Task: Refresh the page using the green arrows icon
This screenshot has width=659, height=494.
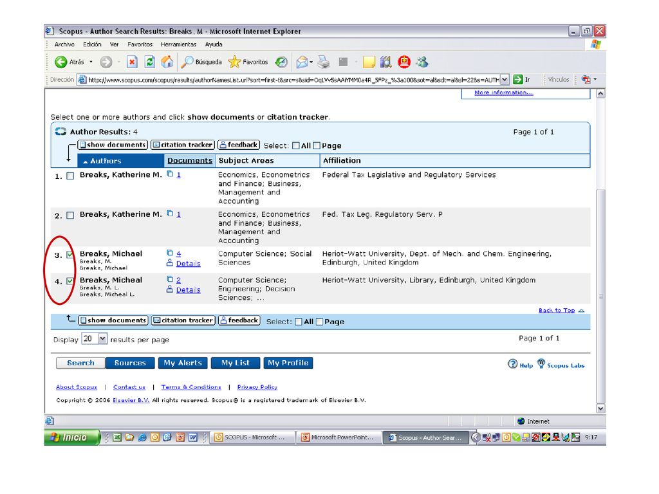Action: [149, 62]
